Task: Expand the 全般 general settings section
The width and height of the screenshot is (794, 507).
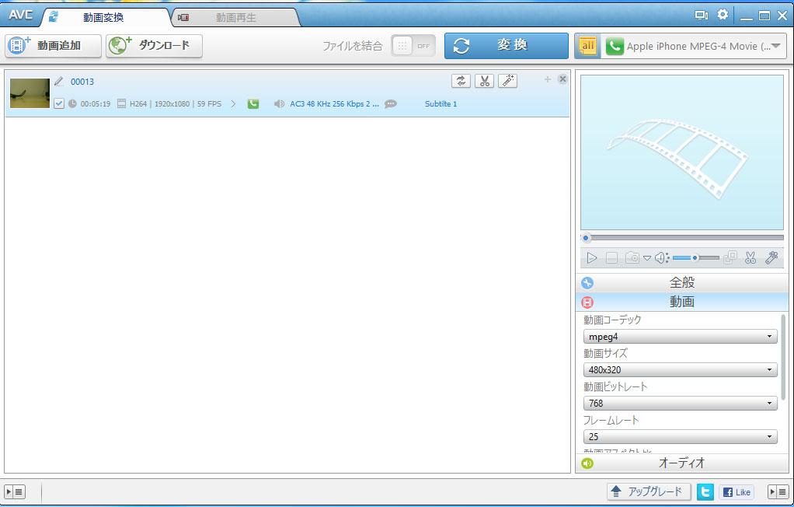Action: pyautogui.click(x=682, y=282)
